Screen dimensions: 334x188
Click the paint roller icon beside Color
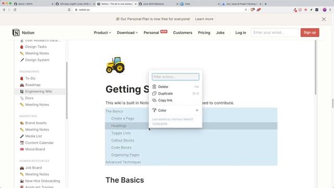(x=154, y=110)
